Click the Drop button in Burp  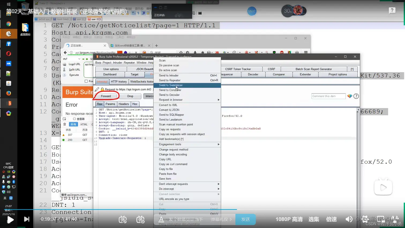pyautogui.click(x=130, y=96)
